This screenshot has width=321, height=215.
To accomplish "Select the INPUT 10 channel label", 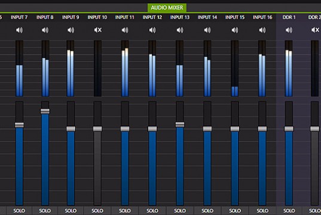I will pos(97,17).
